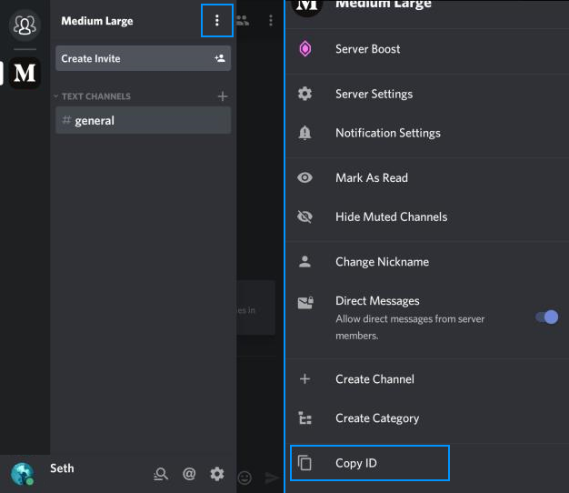
Task: Click the hash icon beside general
Action: tap(66, 120)
